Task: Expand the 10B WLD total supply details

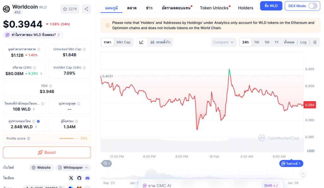Action: coord(24,109)
